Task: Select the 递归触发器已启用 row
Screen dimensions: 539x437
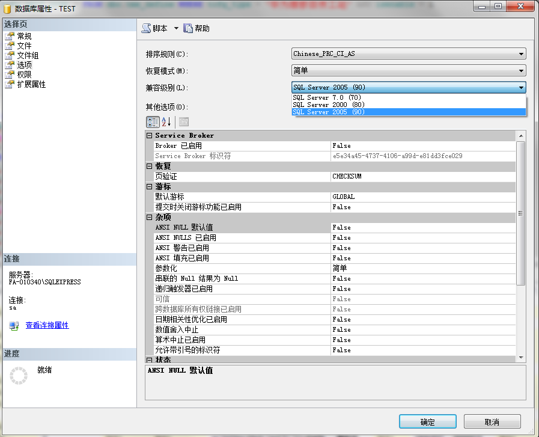Action: [x=335, y=289]
